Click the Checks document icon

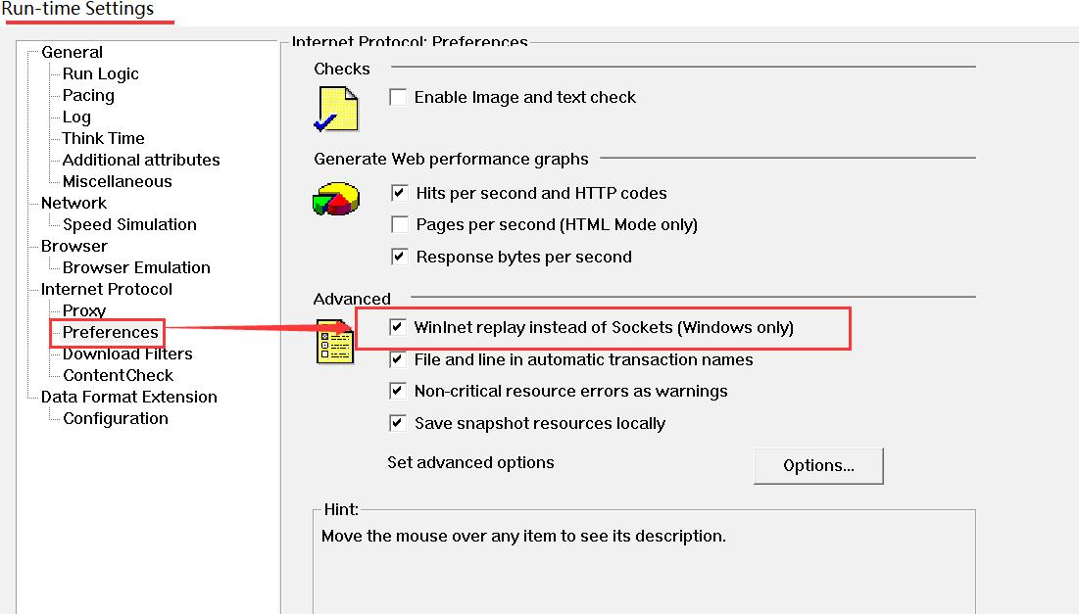(336, 108)
